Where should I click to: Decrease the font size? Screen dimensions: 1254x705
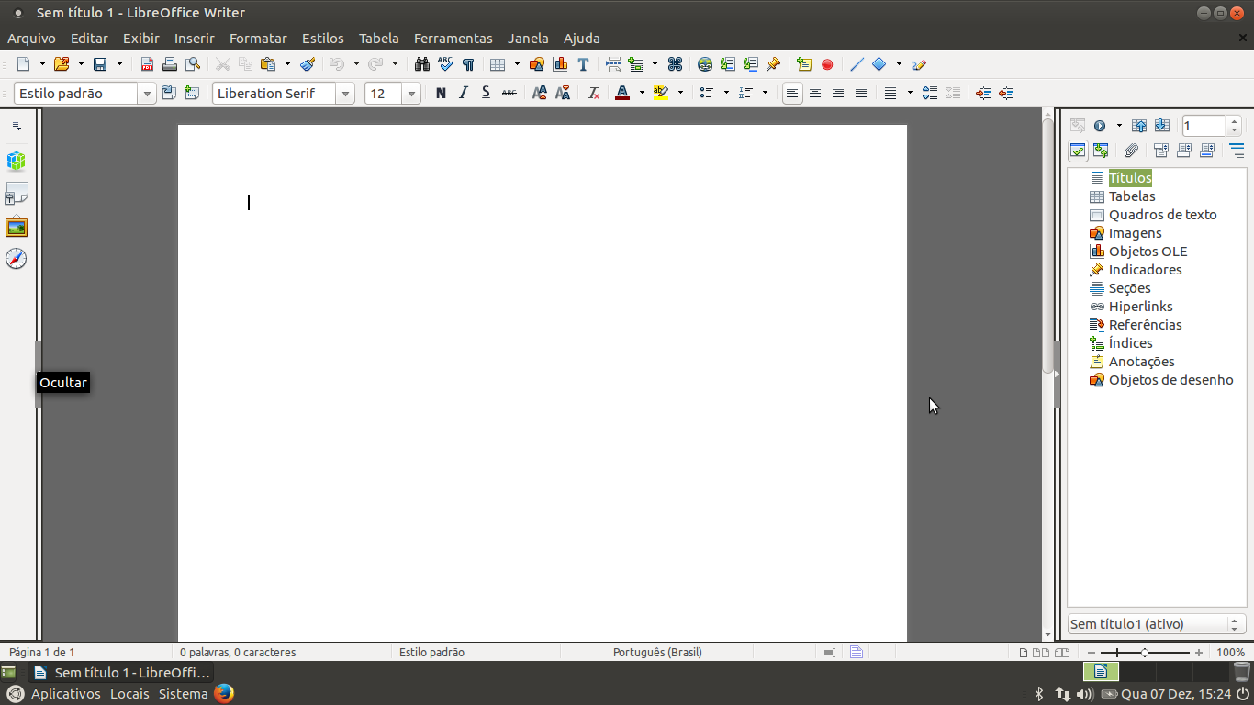pyautogui.click(x=563, y=93)
